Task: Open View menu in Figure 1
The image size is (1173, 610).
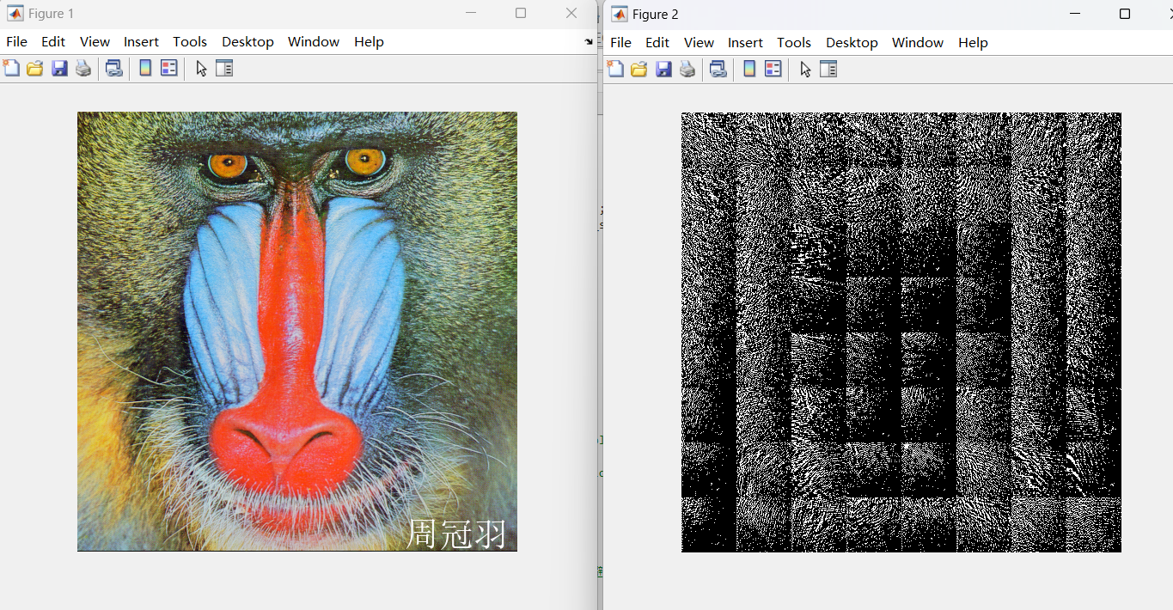Action: click(x=95, y=41)
